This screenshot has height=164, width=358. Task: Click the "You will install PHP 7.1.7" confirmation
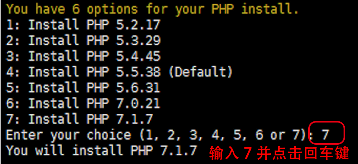pos(101,150)
